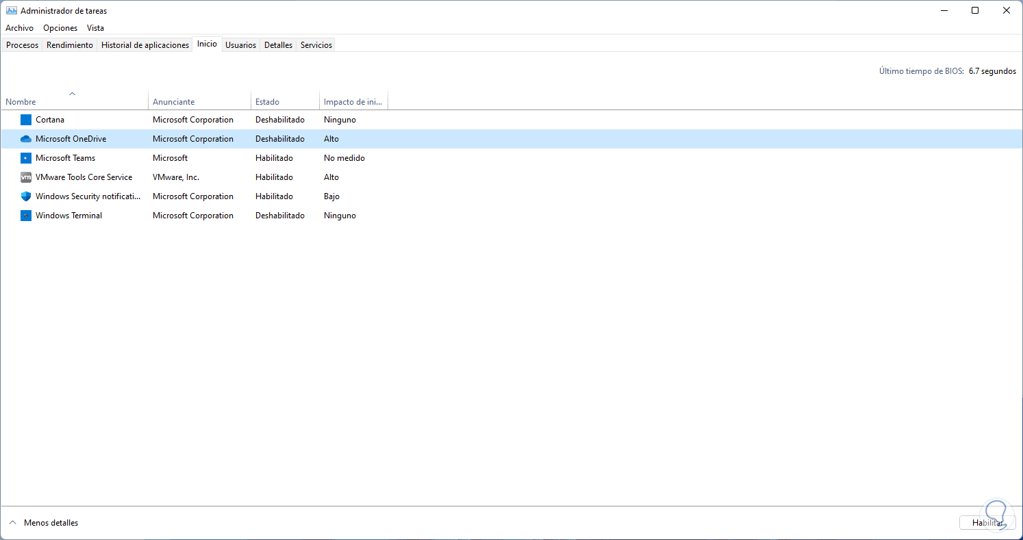The width and height of the screenshot is (1023, 540).
Task: Click VMware, Inc. publisher cell
Action: 176,177
